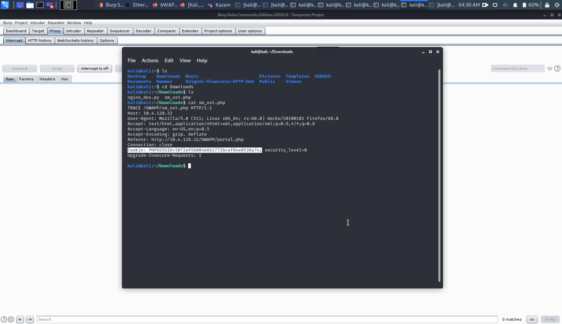This screenshot has width=562, height=324.
Task: Open the search settings gear icon
Action: point(11,319)
